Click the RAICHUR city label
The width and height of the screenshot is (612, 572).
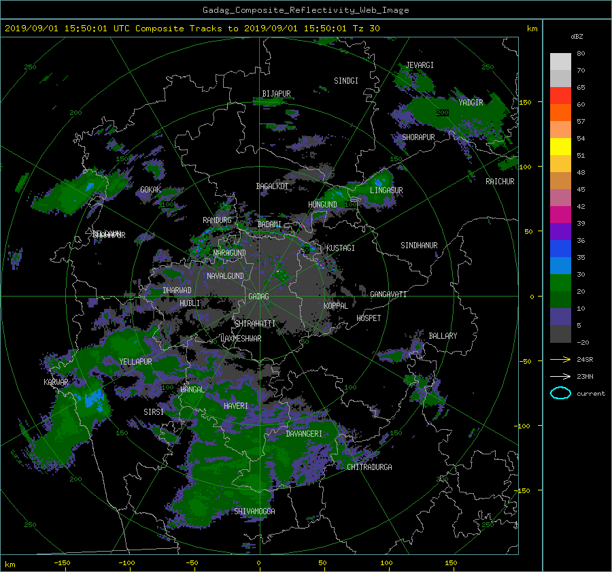pyautogui.click(x=500, y=182)
